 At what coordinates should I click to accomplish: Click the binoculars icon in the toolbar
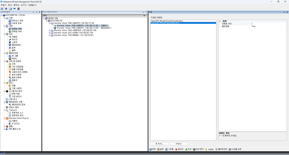point(18,9)
